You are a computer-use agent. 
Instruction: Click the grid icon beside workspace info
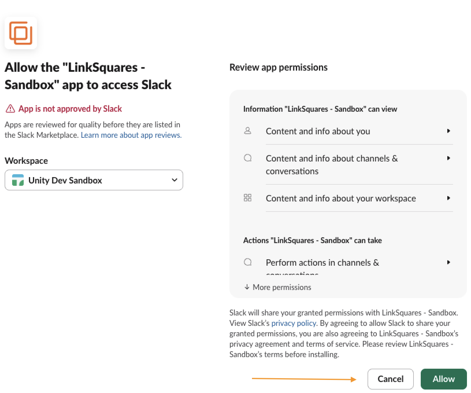pyautogui.click(x=248, y=198)
